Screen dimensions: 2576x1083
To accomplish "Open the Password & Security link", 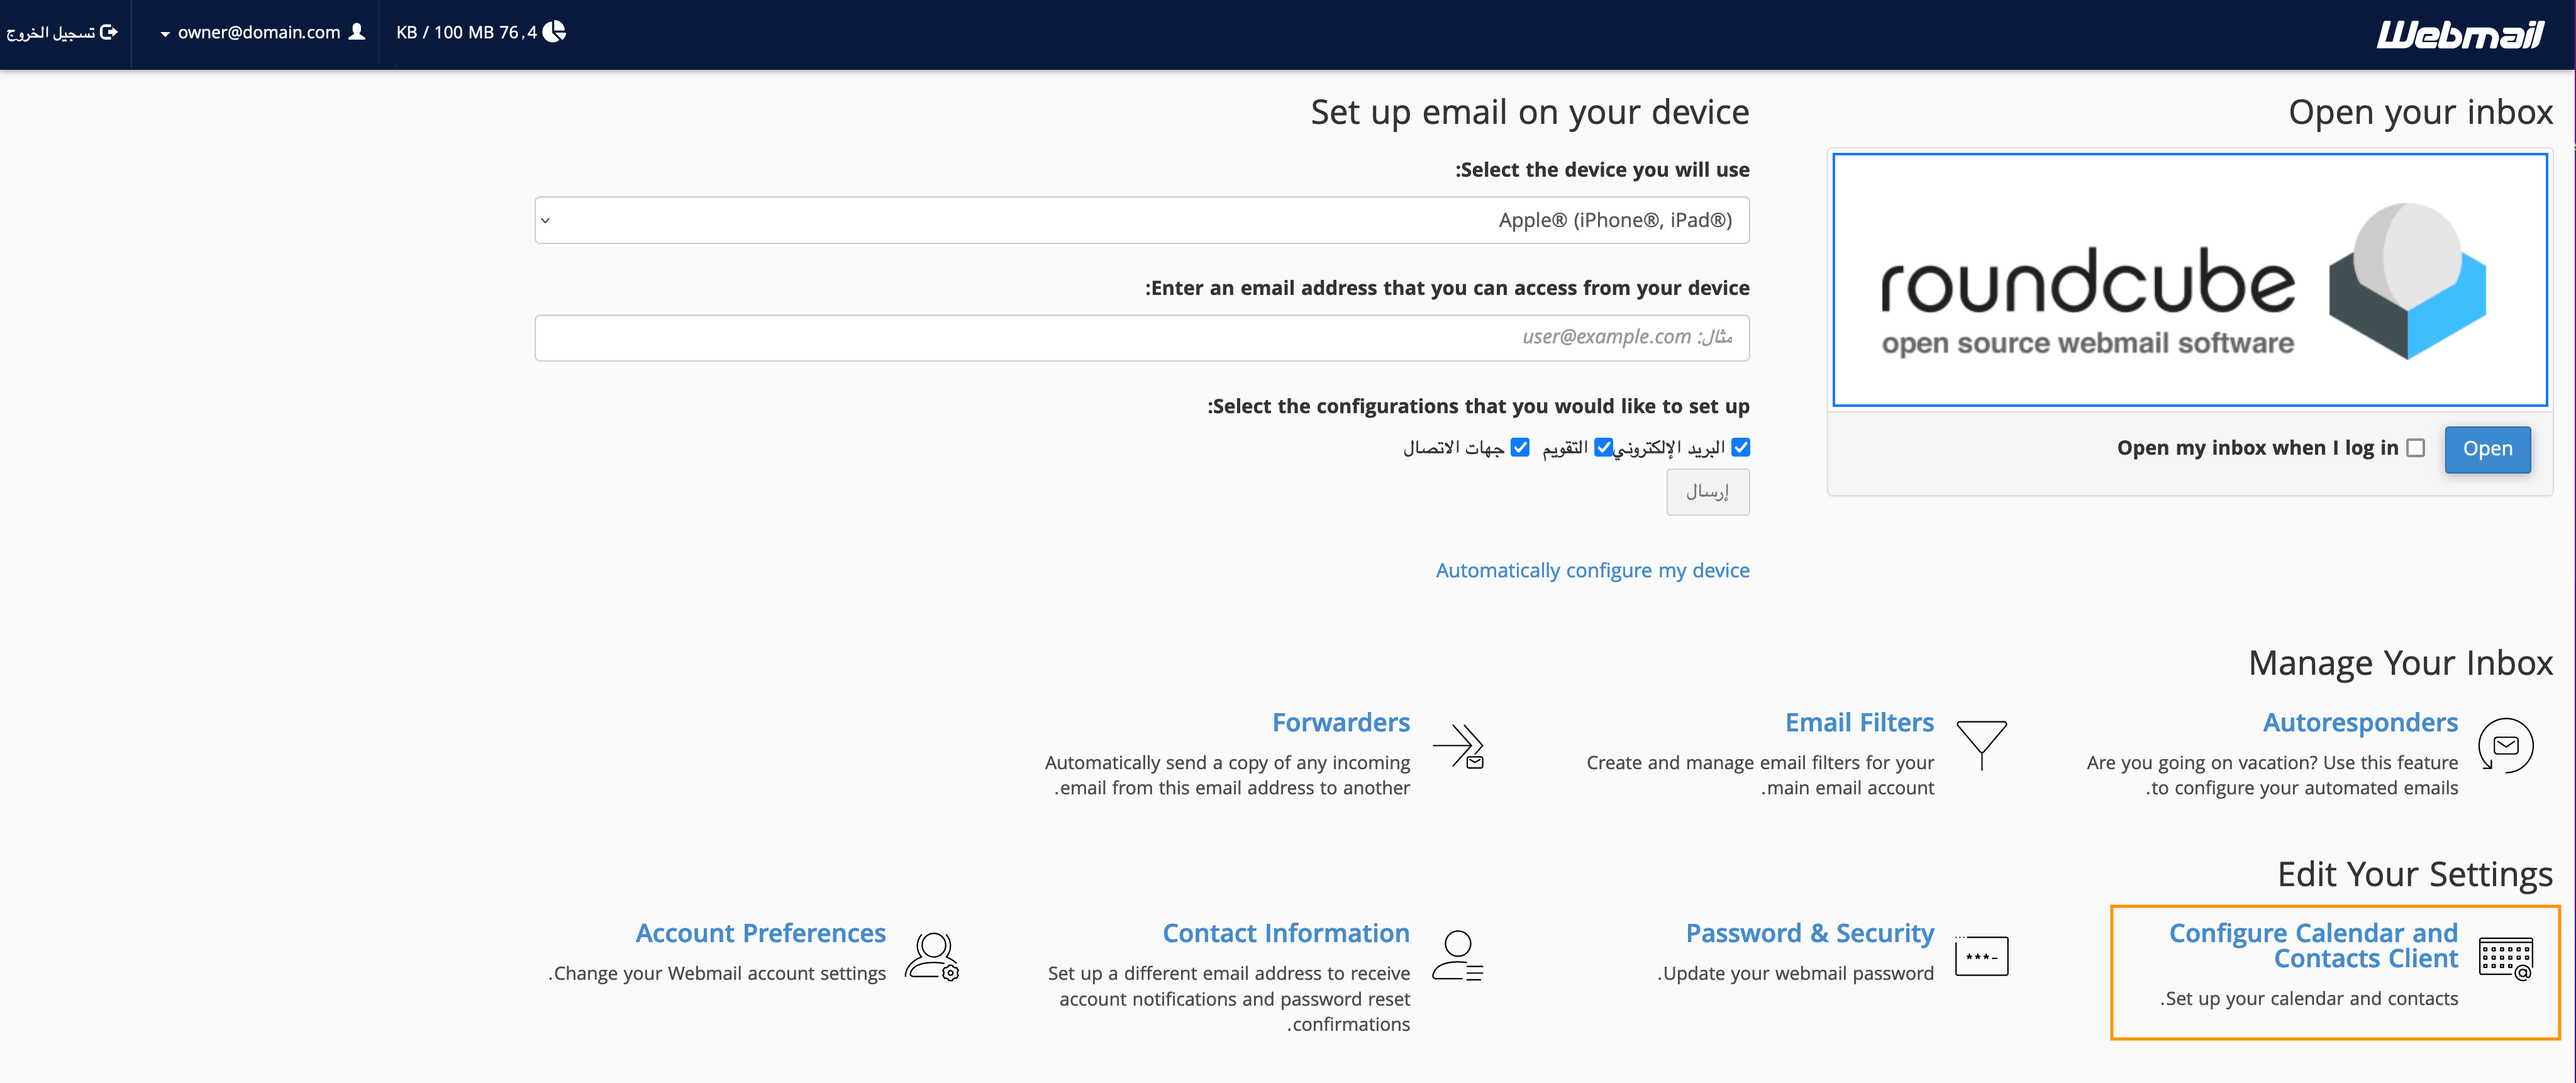I will (x=1810, y=933).
